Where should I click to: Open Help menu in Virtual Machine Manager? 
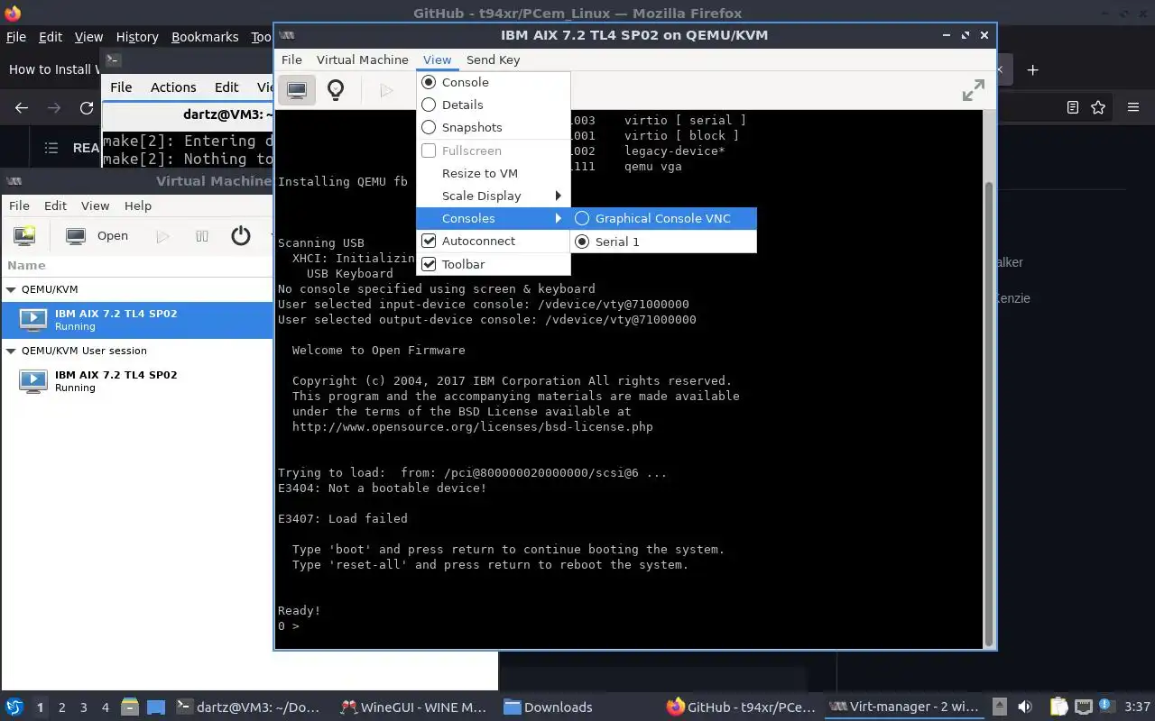(137, 205)
